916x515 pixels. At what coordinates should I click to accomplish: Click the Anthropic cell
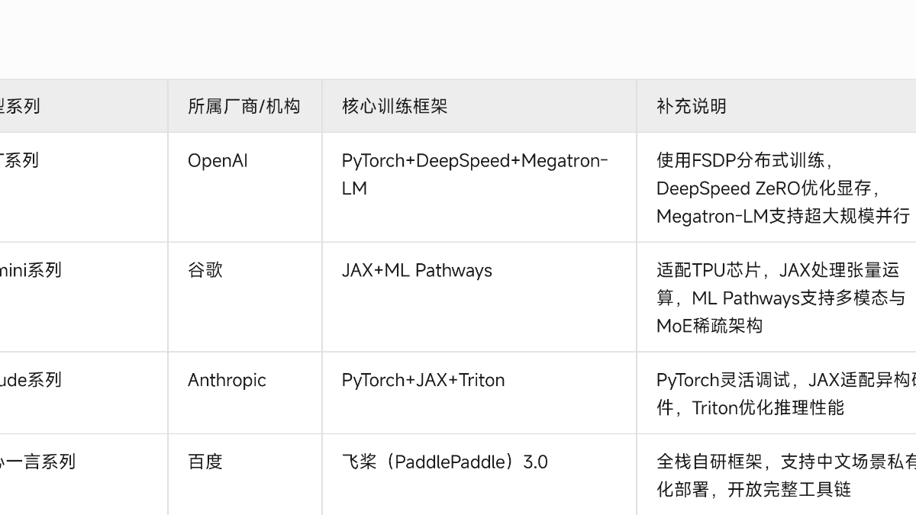pos(245,393)
